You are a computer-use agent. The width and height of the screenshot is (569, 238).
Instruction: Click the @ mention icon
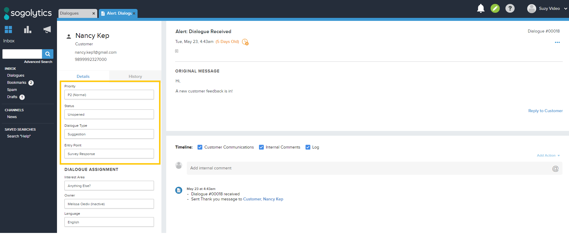555,169
